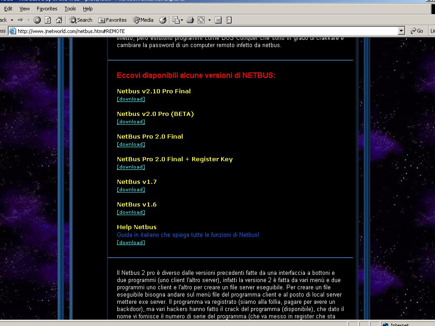Open the Favorites menu
Image resolution: width=435 pixels, height=326 pixels.
coord(47,9)
